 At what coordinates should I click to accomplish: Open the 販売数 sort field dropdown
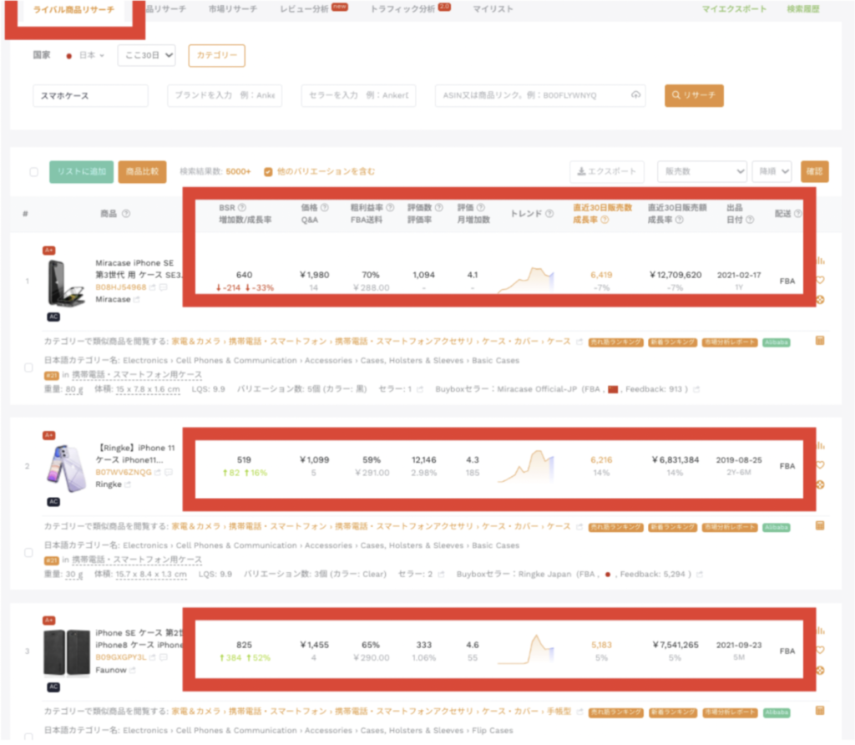[x=701, y=171]
